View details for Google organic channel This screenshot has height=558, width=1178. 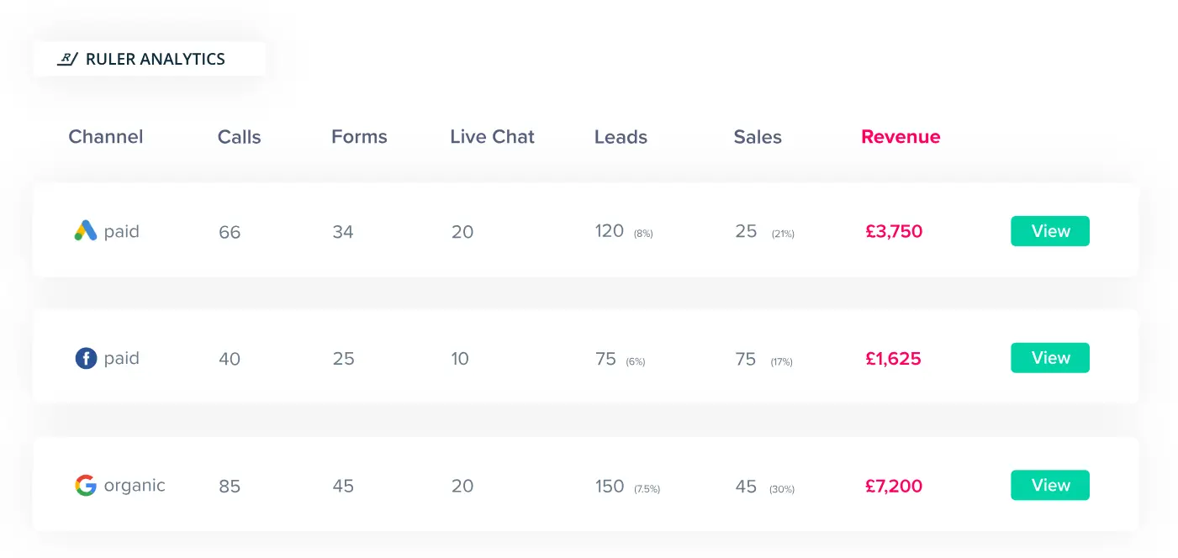tap(1049, 485)
